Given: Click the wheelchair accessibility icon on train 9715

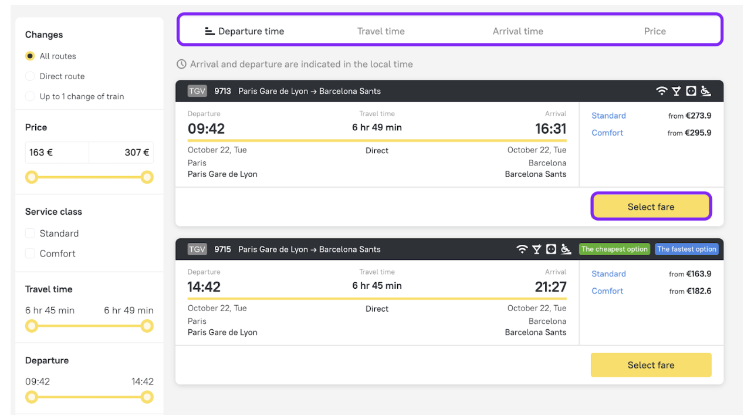Looking at the screenshot, I should point(566,249).
